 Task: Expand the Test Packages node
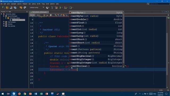coord(4,22)
